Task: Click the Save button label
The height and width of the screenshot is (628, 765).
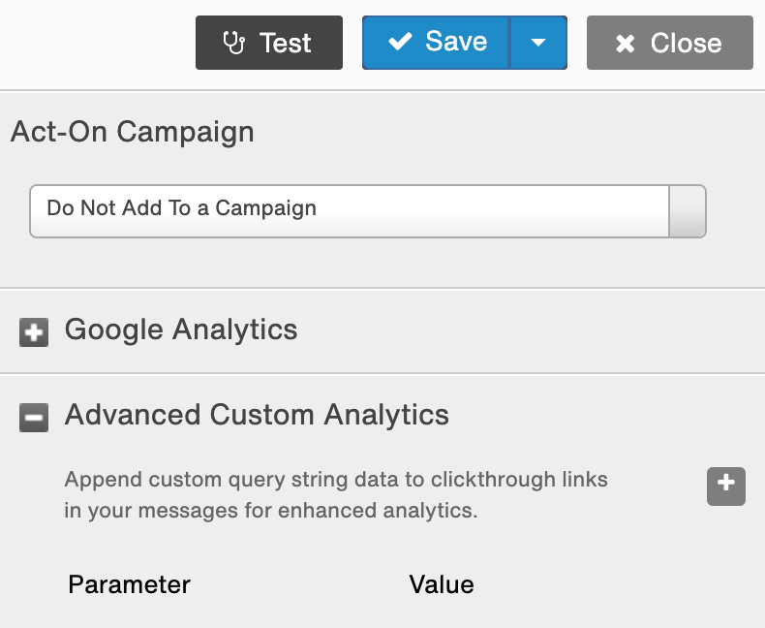Action: [456, 41]
